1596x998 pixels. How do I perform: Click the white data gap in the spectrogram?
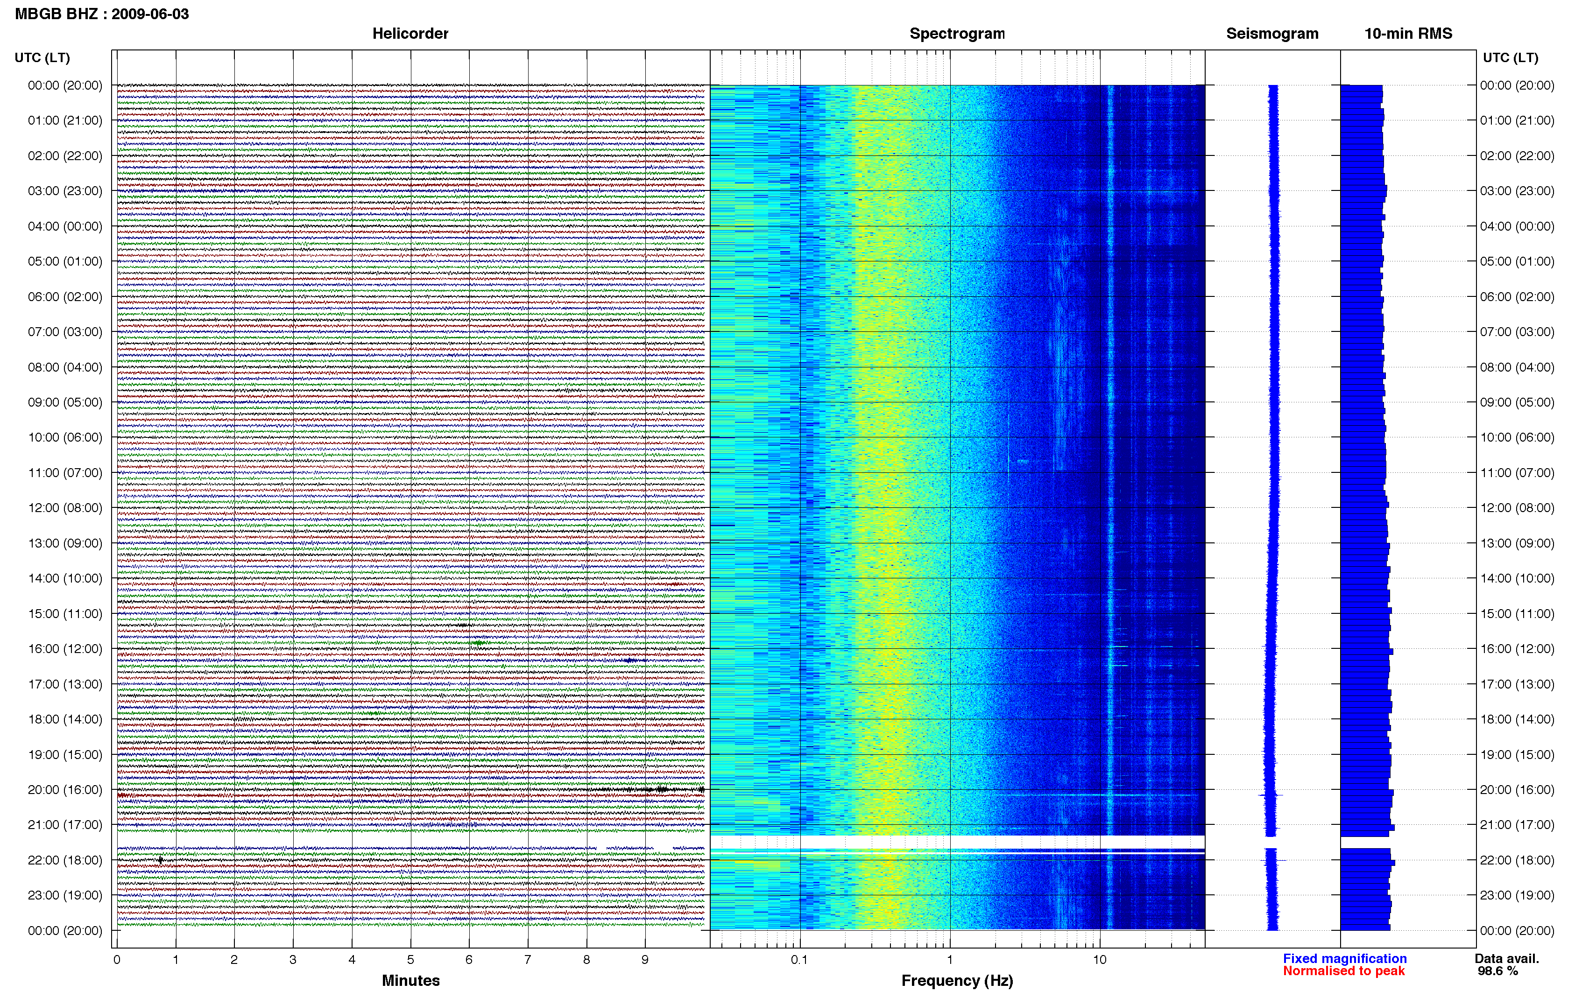click(x=957, y=842)
